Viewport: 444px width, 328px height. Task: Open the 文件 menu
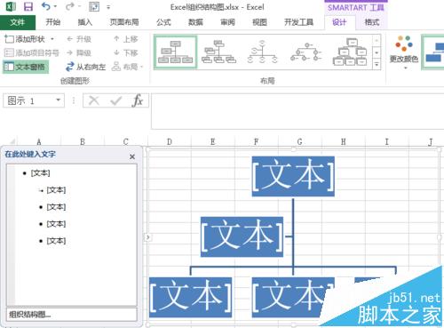coord(18,22)
